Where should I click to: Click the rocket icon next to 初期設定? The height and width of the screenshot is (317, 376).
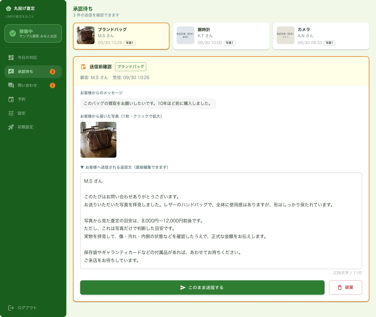11,127
